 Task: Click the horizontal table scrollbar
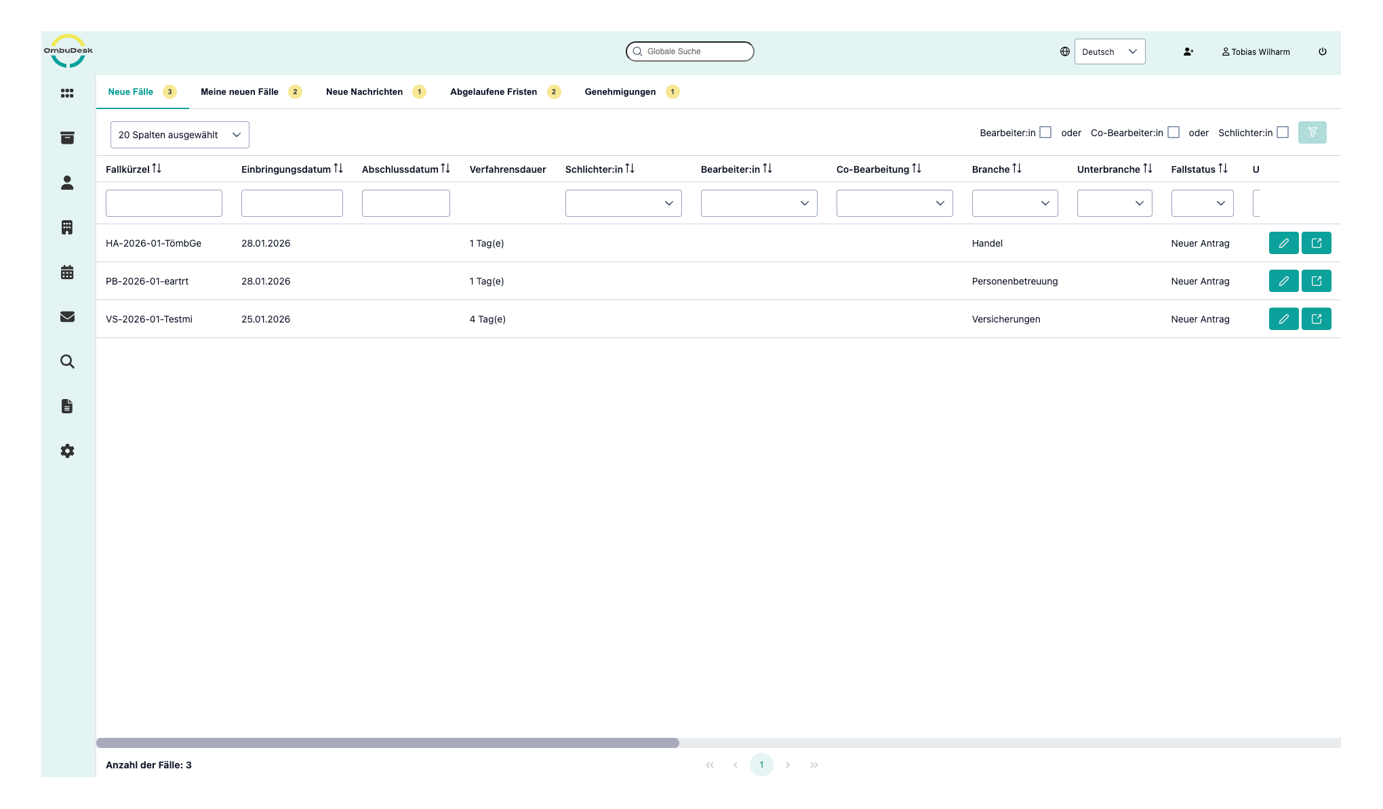[388, 743]
